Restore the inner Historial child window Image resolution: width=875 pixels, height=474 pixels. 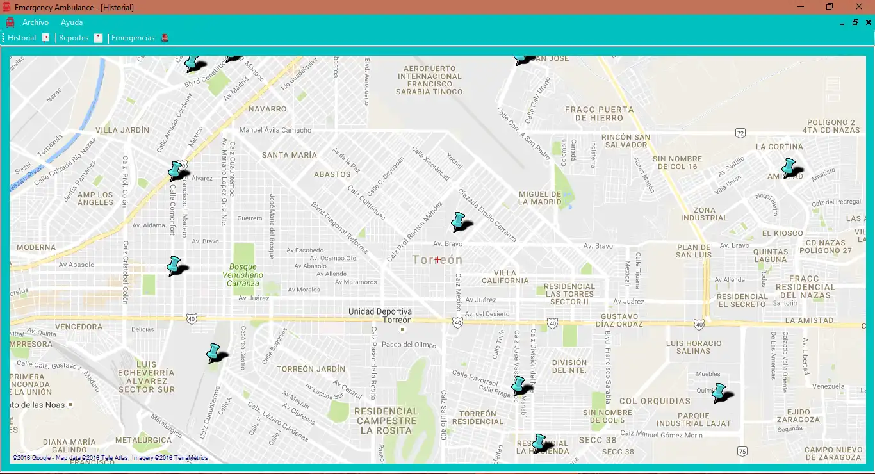[x=855, y=22]
